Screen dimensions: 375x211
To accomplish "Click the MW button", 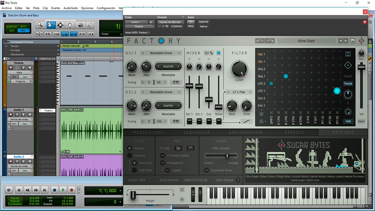I will [x=348, y=121].
